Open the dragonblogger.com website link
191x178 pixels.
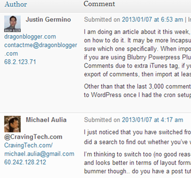[x=30, y=37]
